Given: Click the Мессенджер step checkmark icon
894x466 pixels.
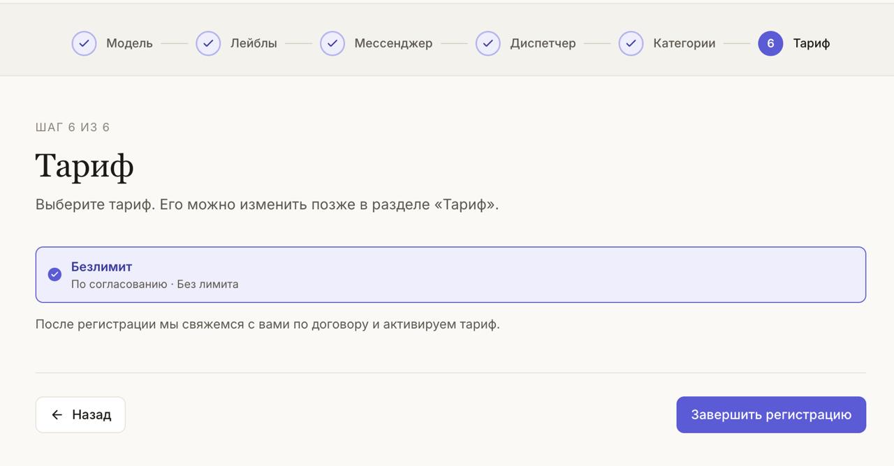Looking at the screenshot, I should point(332,43).
